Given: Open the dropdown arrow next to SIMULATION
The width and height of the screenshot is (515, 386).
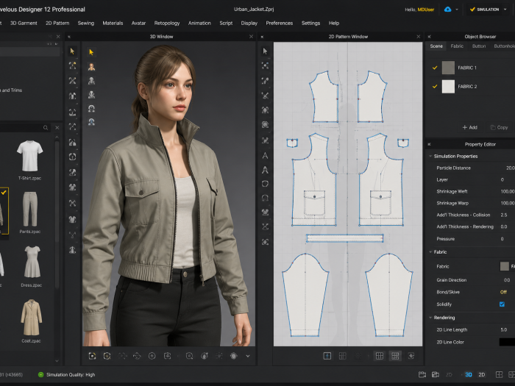Looking at the screenshot, I should [x=505, y=10].
